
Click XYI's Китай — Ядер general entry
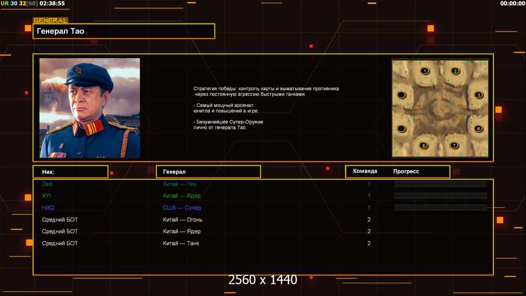(x=182, y=196)
